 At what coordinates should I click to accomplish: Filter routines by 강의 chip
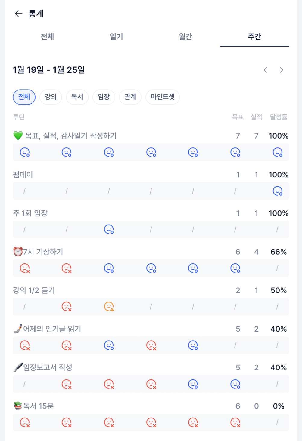pos(51,97)
